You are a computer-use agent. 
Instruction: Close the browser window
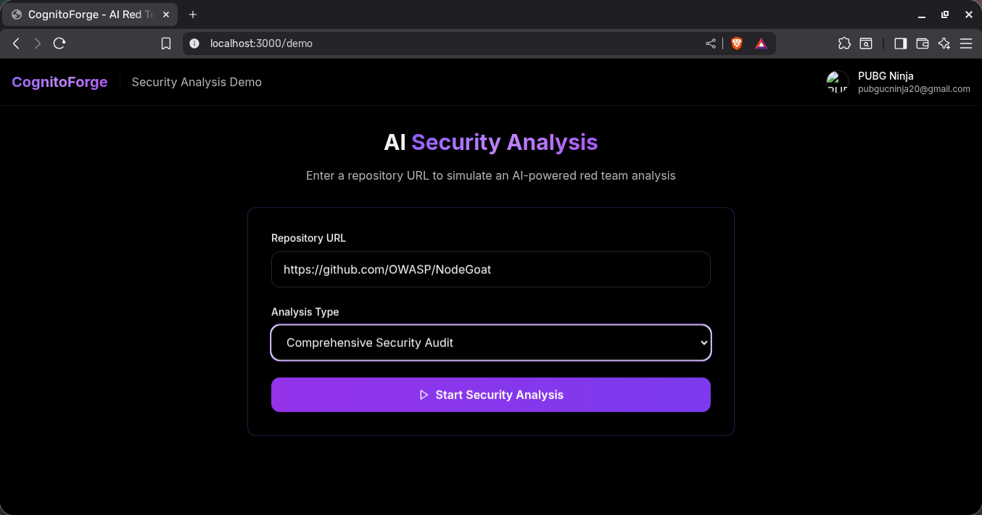967,14
